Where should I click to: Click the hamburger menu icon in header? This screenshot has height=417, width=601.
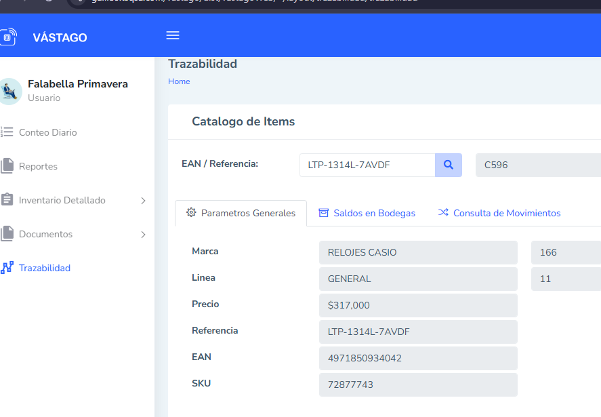click(x=173, y=36)
